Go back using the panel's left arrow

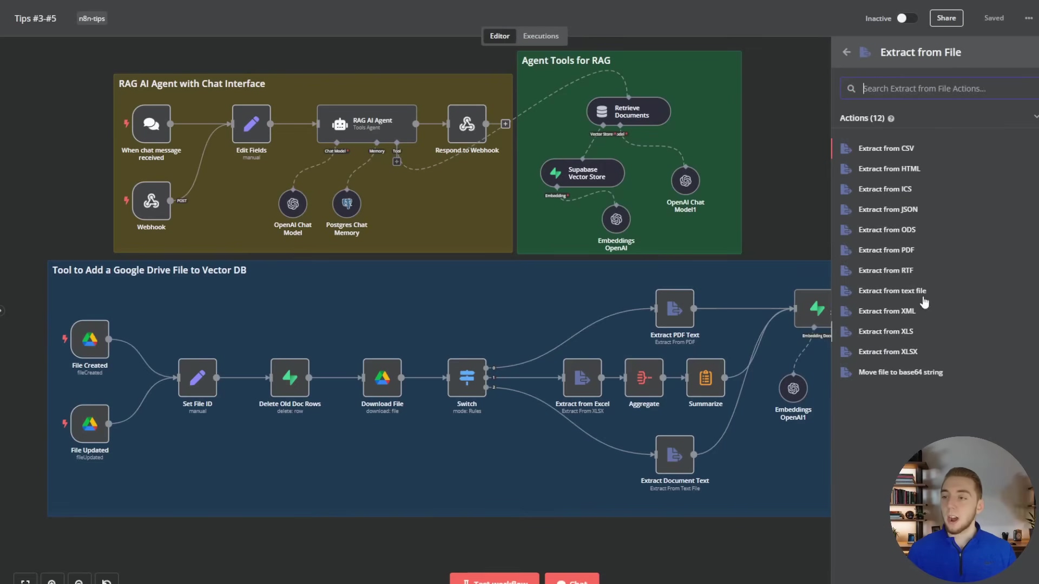coord(846,52)
